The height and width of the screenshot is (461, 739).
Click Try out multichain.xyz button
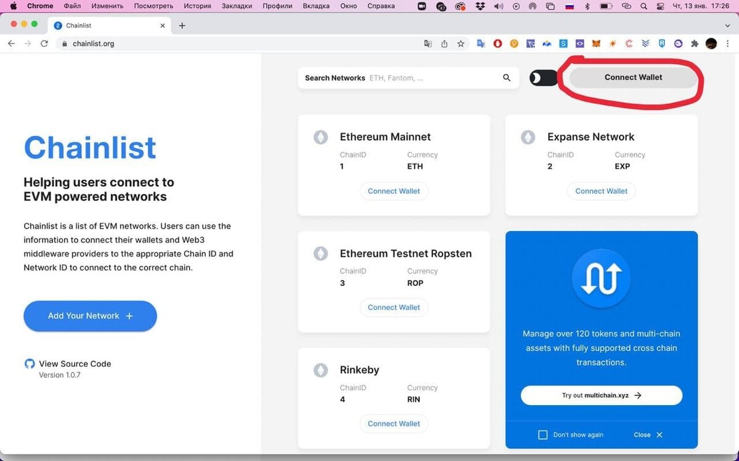tap(602, 395)
